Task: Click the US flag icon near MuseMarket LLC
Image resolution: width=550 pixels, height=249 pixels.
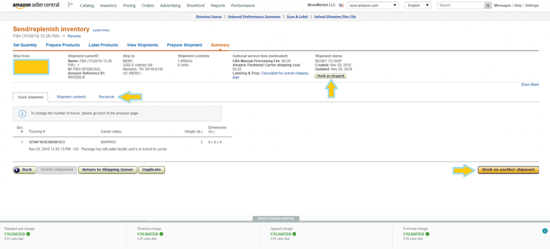Action: click(341, 5)
